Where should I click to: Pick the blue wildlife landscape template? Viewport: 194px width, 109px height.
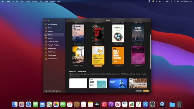tap(118, 84)
